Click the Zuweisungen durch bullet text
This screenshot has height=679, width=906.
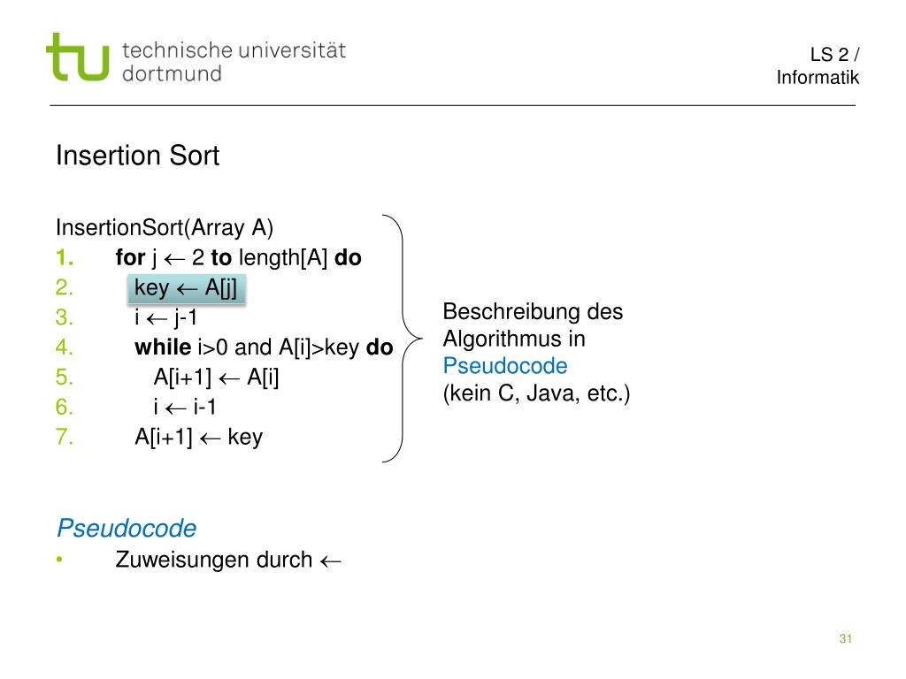(x=214, y=560)
